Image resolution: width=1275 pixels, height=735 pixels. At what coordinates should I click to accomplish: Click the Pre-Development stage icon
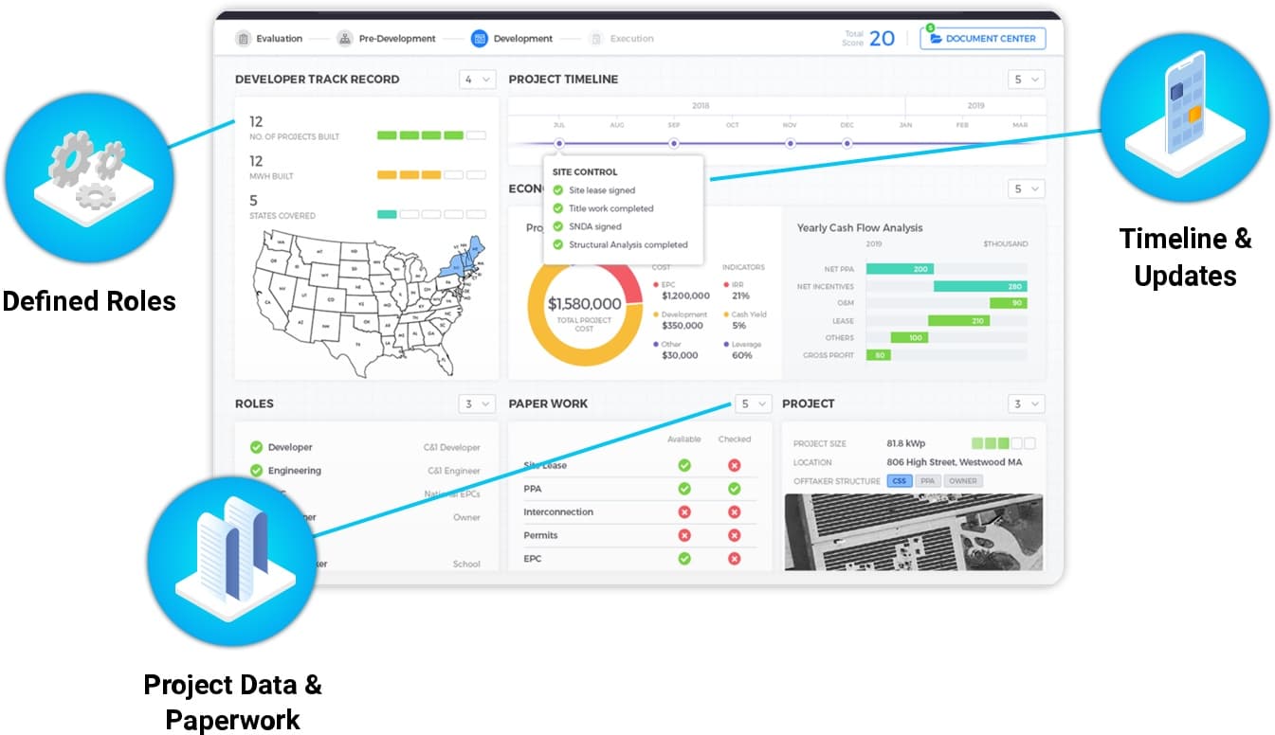click(345, 39)
